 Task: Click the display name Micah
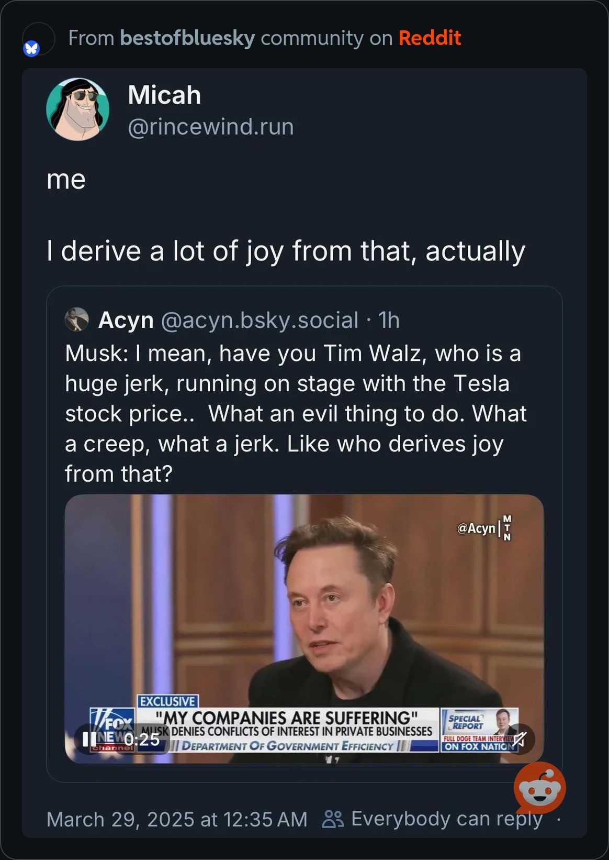(x=164, y=95)
